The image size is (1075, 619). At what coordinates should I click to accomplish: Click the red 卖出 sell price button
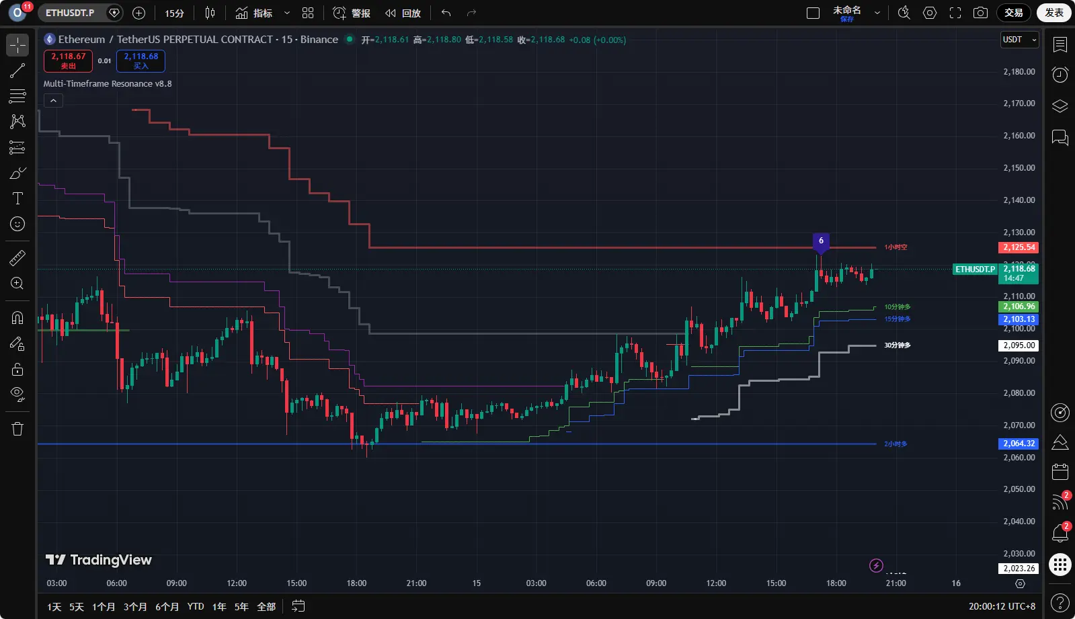(68, 61)
